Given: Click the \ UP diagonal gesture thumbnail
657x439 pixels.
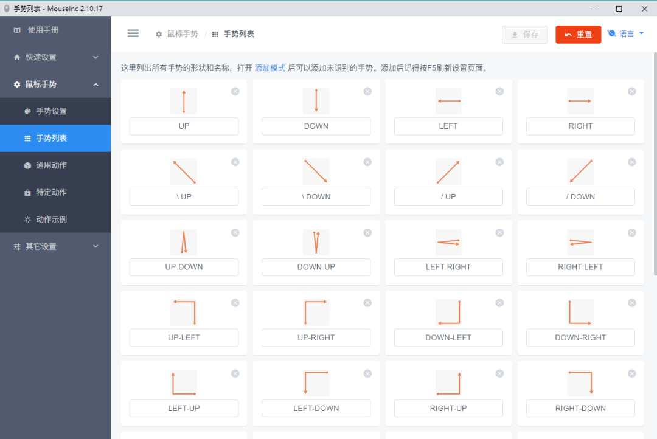Looking at the screenshot, I should [x=184, y=171].
